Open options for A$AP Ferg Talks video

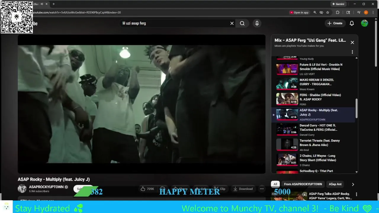pos(356,194)
